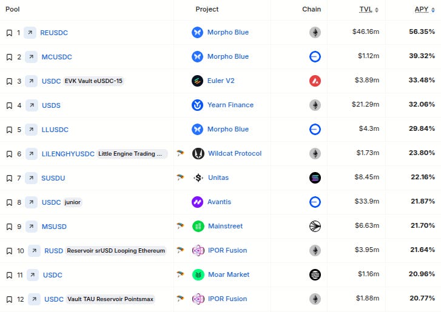Open the Avantis project link
This screenshot has height=312, width=441.
coord(219,202)
